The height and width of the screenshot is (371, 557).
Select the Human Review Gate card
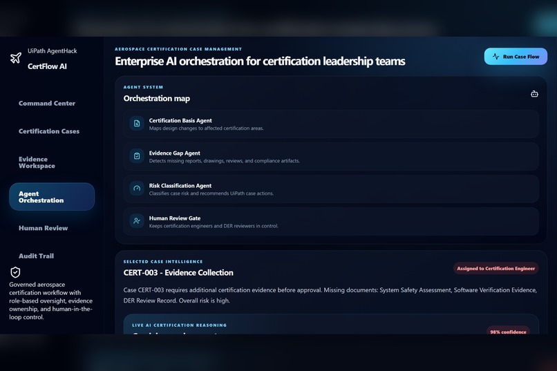(331, 222)
